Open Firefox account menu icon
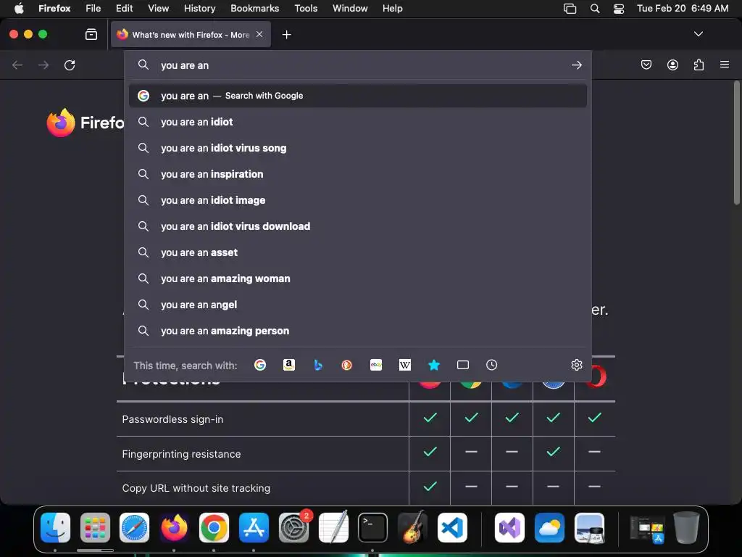The height and width of the screenshot is (557, 742). (x=672, y=65)
